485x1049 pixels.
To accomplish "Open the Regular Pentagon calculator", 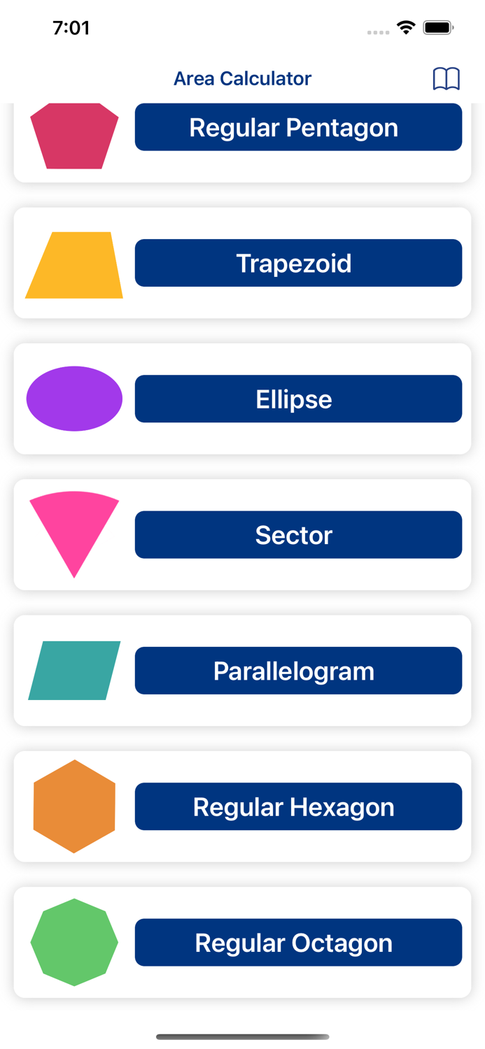I will [x=298, y=127].
